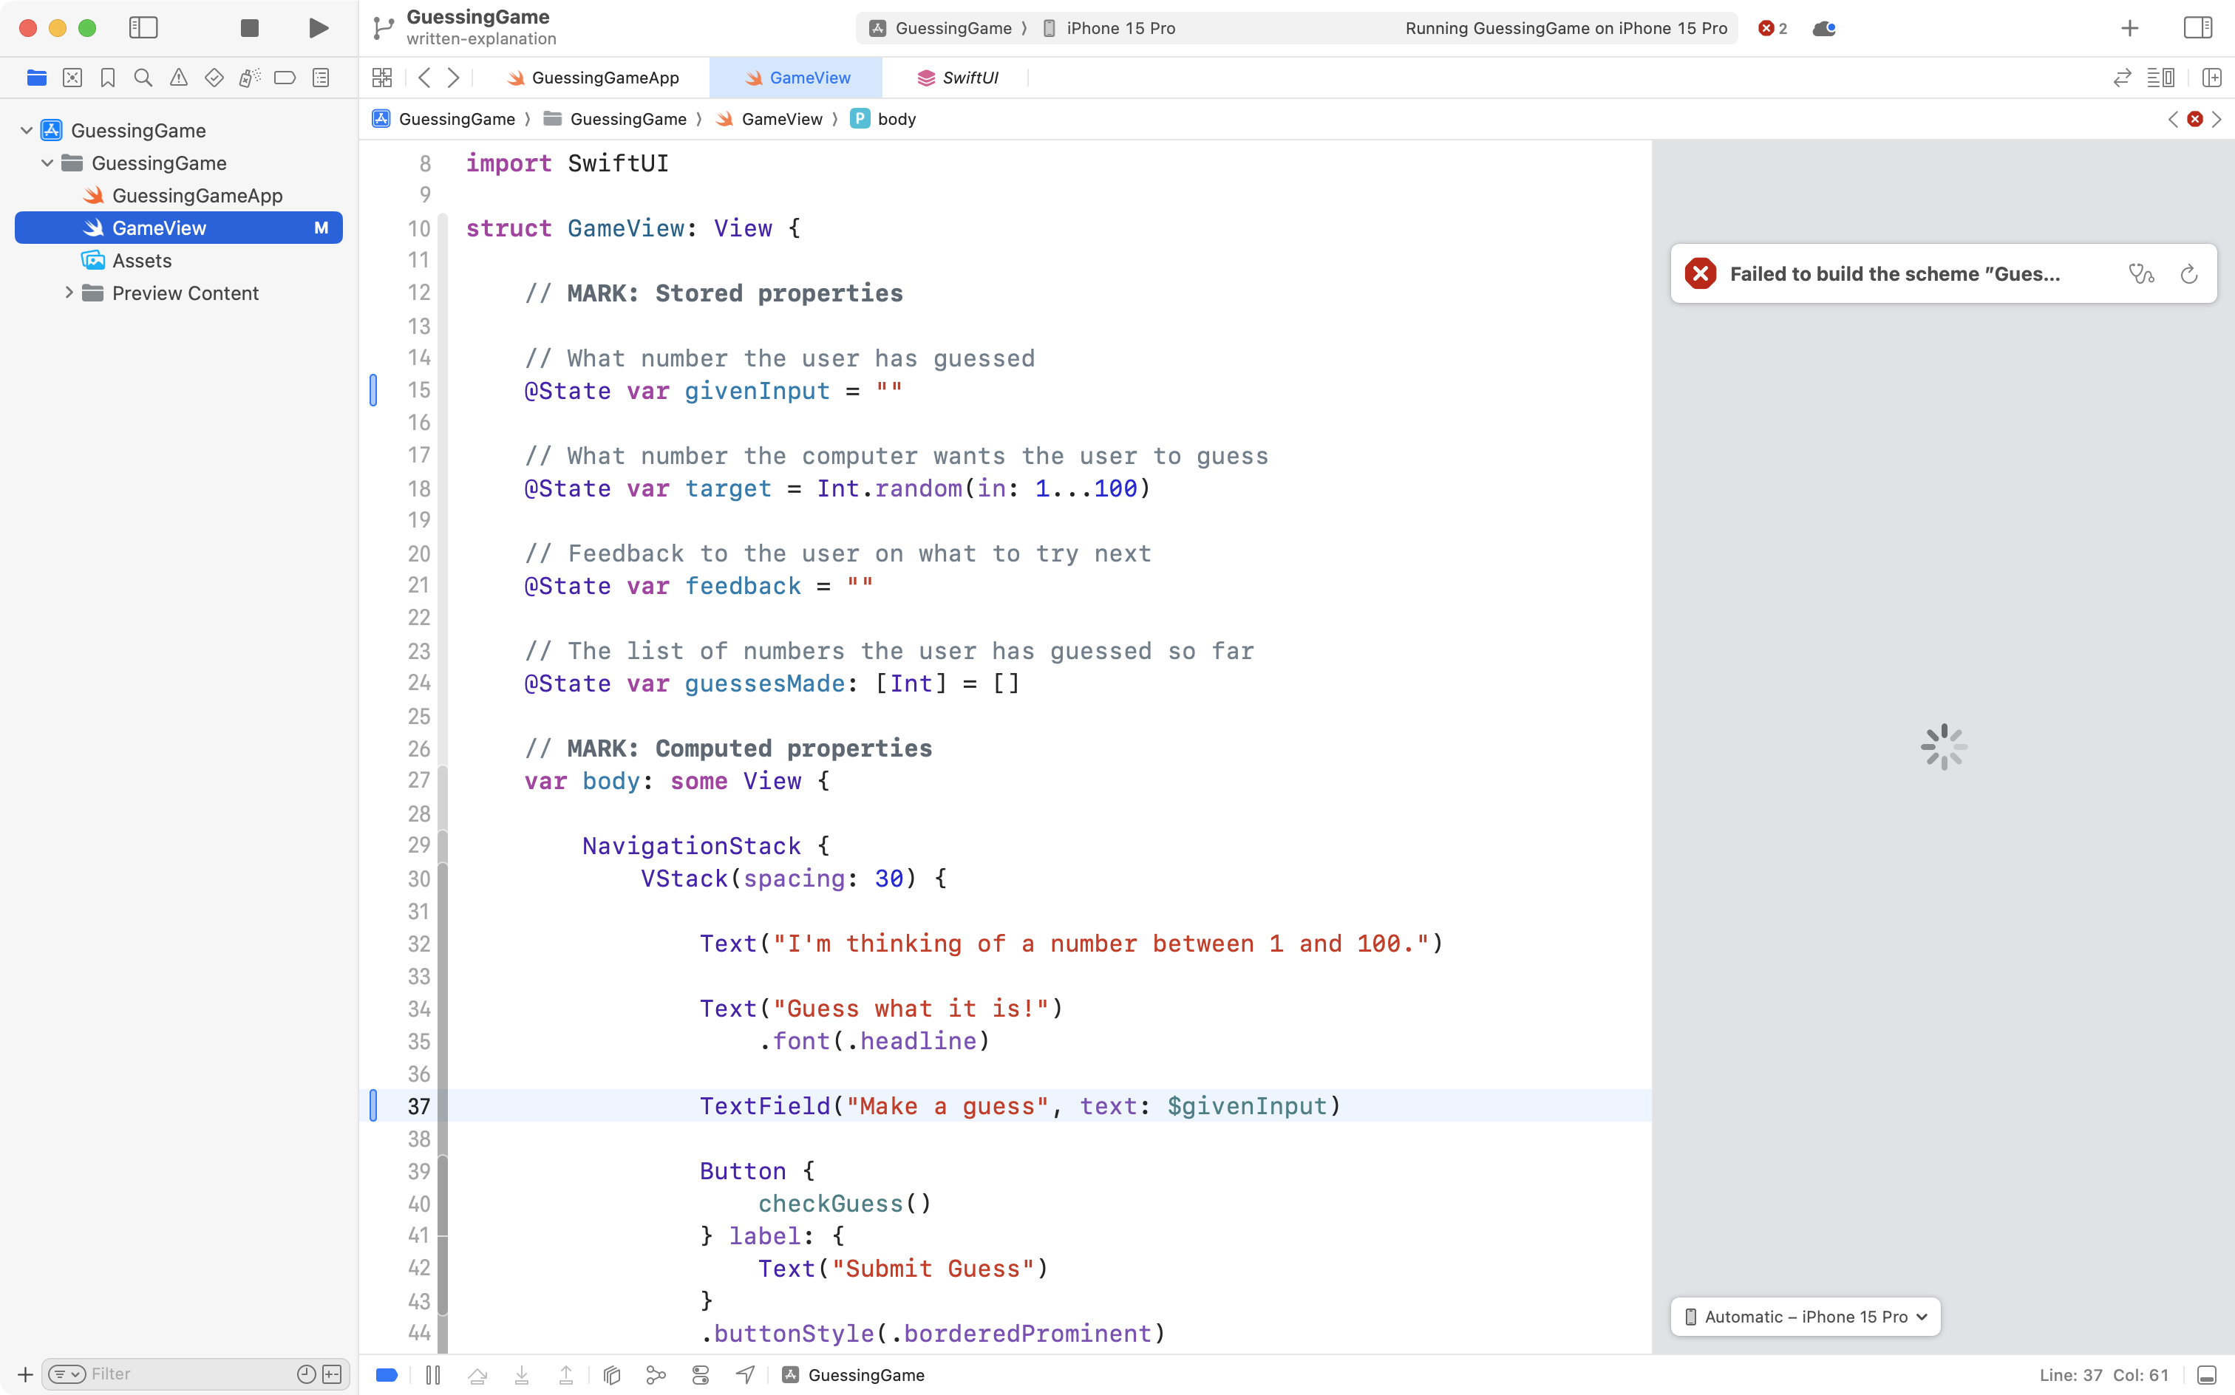Toggle the breakpoint on line 37
The width and height of the screenshot is (2235, 1395).
[374, 1105]
